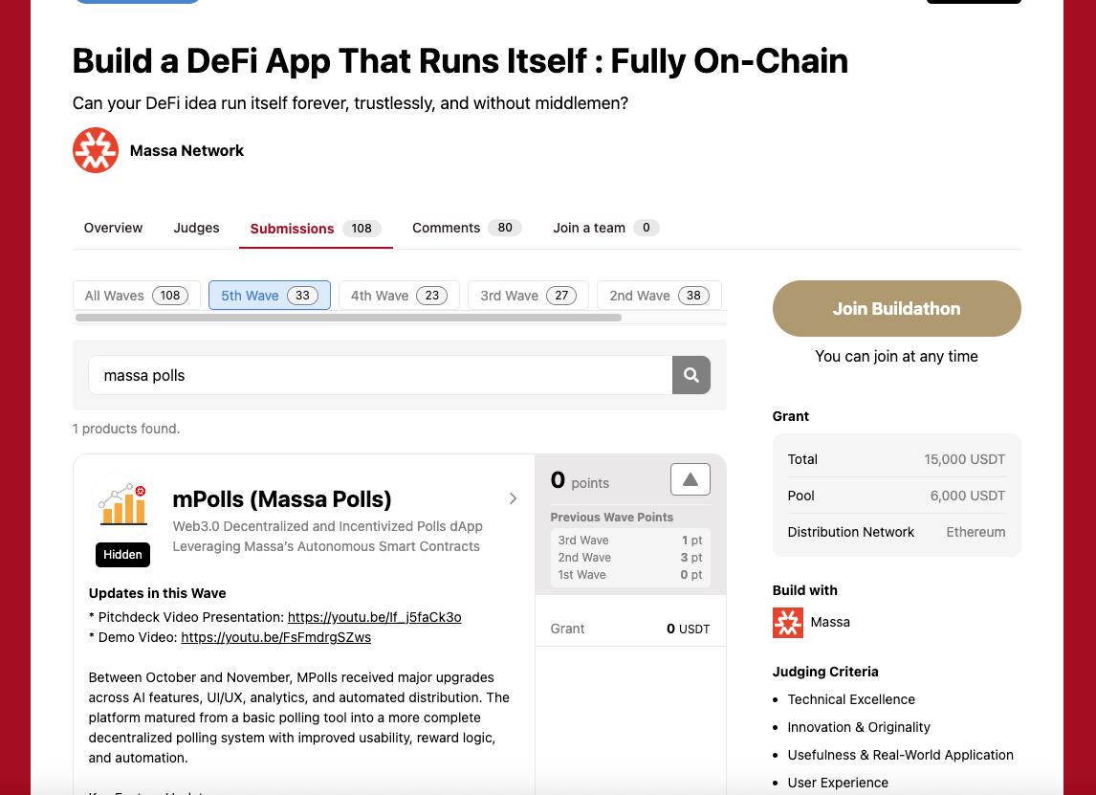
Task: Click the 3rd Wave 1 pt row
Action: 630,541
